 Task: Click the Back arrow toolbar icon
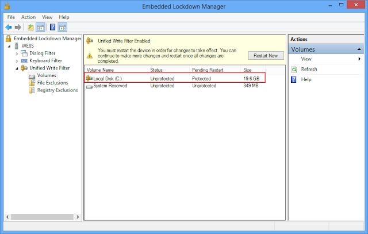click(9, 27)
